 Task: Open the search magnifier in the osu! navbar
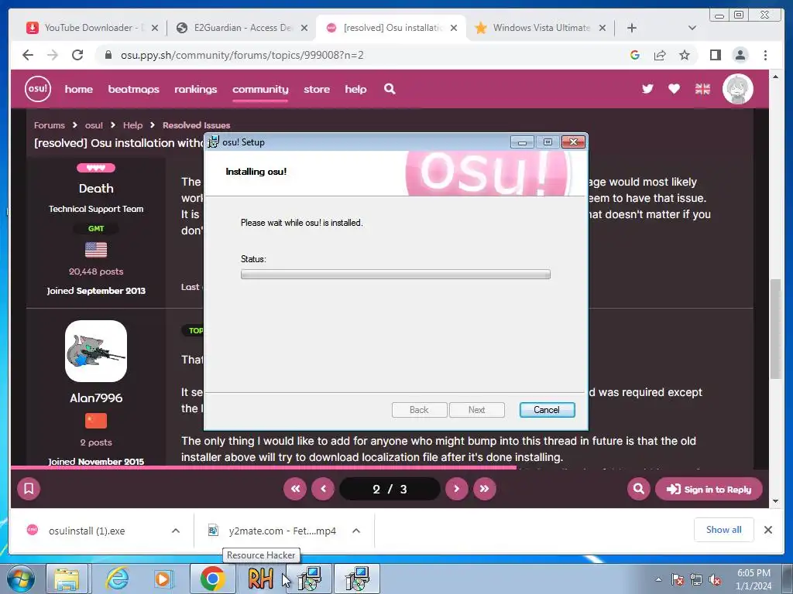click(390, 89)
